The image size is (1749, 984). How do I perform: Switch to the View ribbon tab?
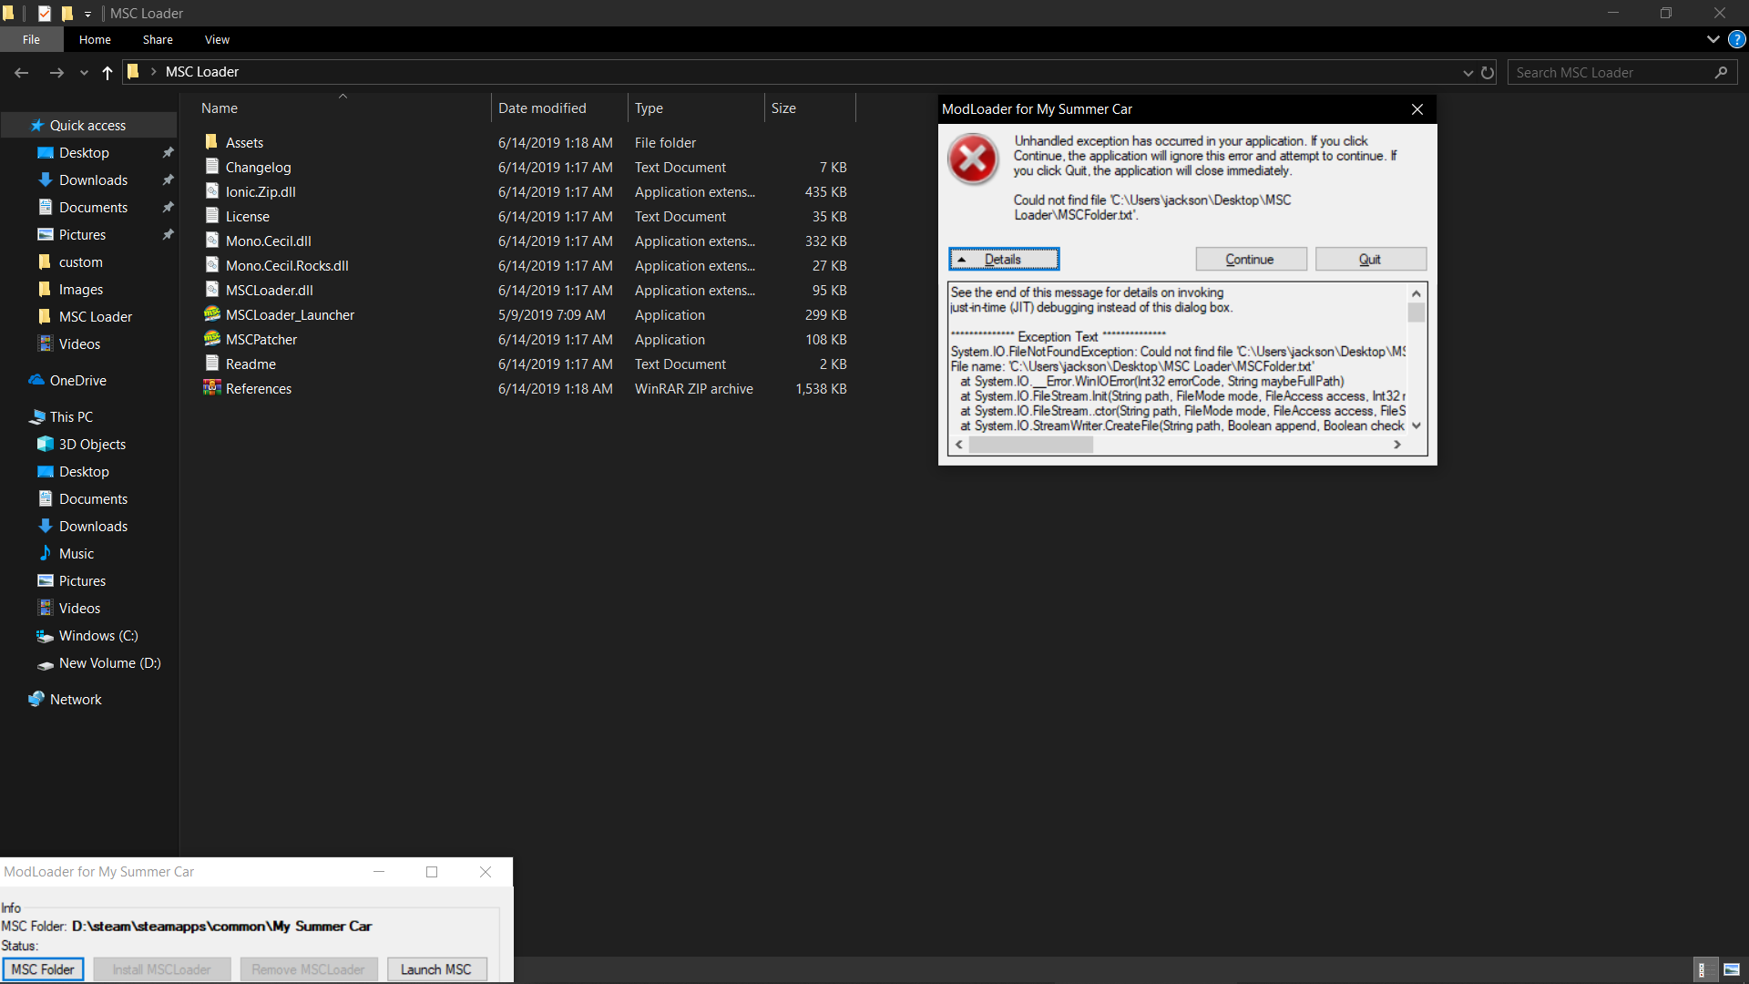click(x=216, y=39)
